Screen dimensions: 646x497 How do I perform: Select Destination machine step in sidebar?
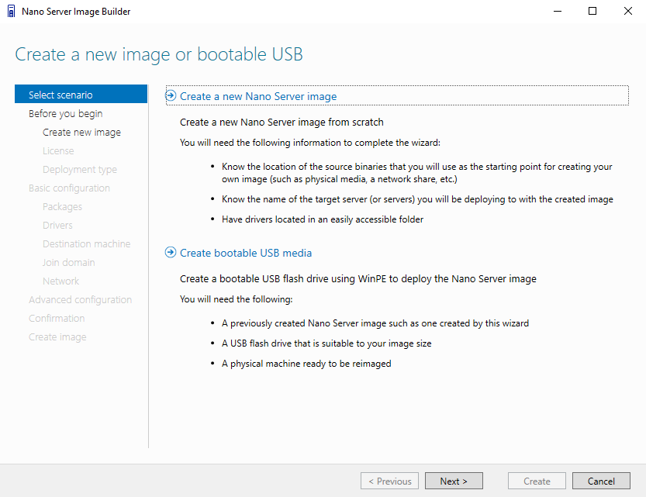[x=87, y=243]
